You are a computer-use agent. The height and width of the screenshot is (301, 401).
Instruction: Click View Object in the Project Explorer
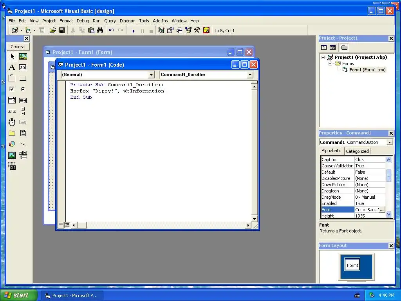(333, 47)
